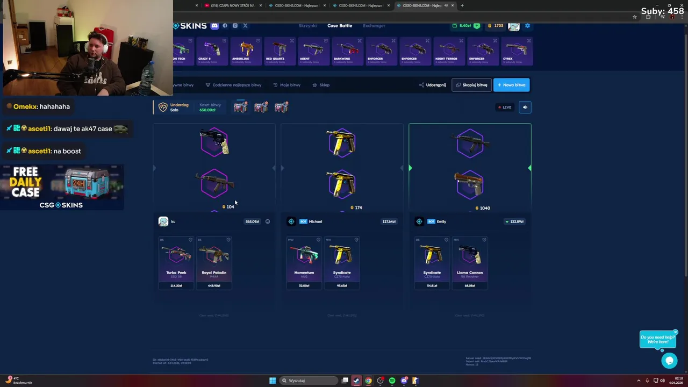Close the 'Do you need help?' popup
688x387 pixels.
pos(676,332)
